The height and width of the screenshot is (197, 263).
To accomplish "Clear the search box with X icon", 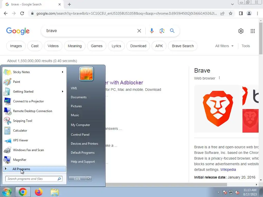I will [x=139, y=31].
